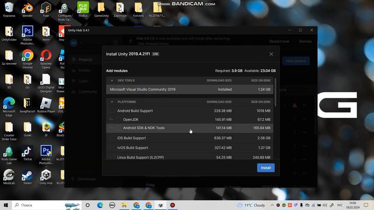Open the GameUnity folder on desktop
This screenshot has width=374, height=210.
coord(101,9)
